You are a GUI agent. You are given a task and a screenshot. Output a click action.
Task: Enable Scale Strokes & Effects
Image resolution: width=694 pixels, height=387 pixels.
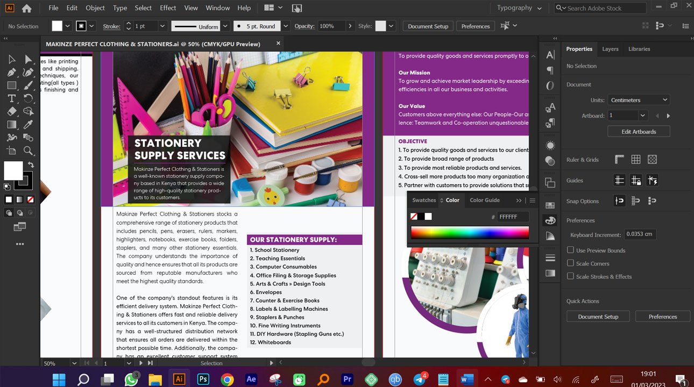point(570,276)
